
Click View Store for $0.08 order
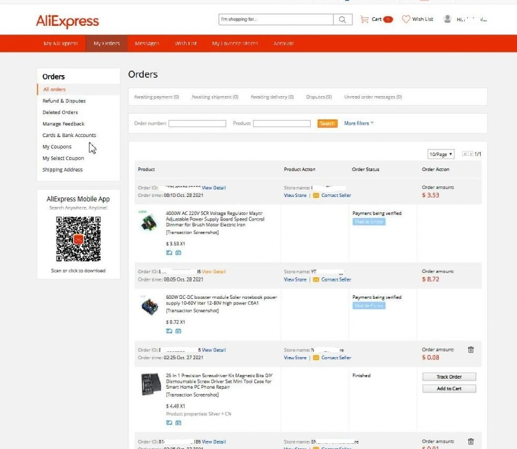click(x=295, y=358)
